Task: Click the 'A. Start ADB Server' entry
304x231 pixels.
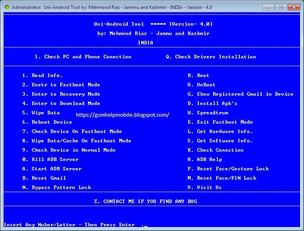Action: point(52,169)
